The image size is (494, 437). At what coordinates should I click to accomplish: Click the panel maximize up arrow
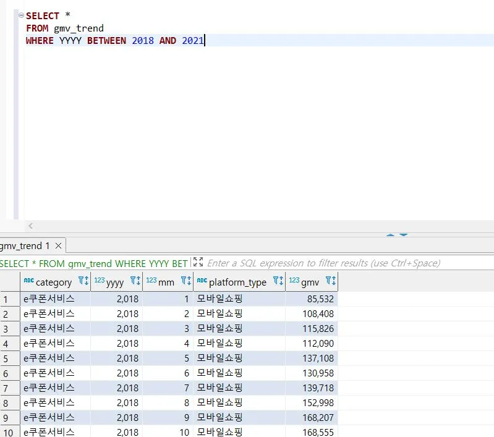[x=390, y=235]
